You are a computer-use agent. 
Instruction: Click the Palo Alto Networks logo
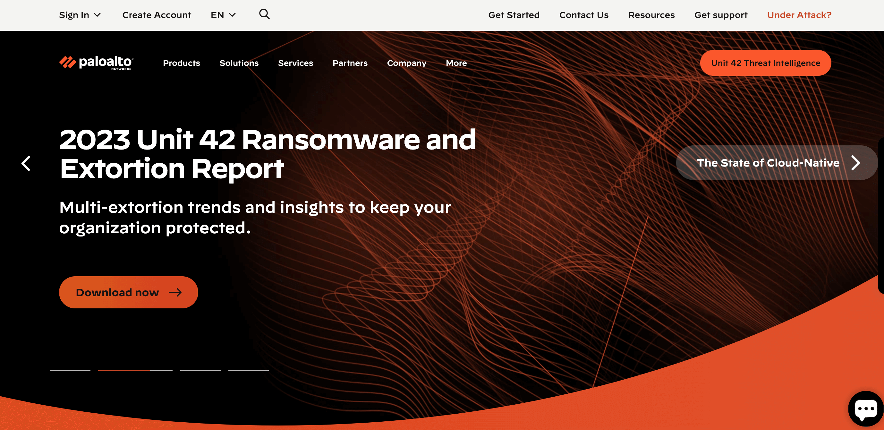(x=97, y=63)
